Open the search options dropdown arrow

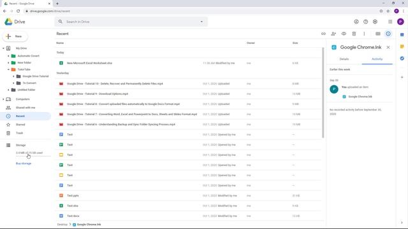click(201, 22)
